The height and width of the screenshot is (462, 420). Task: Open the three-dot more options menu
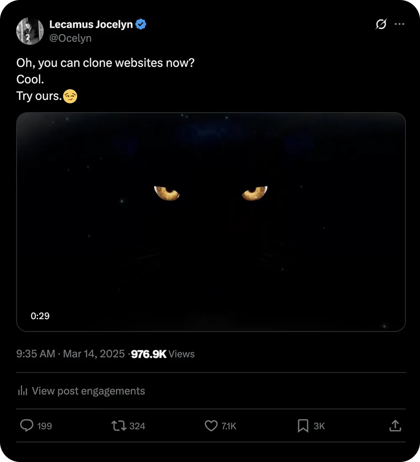(399, 24)
